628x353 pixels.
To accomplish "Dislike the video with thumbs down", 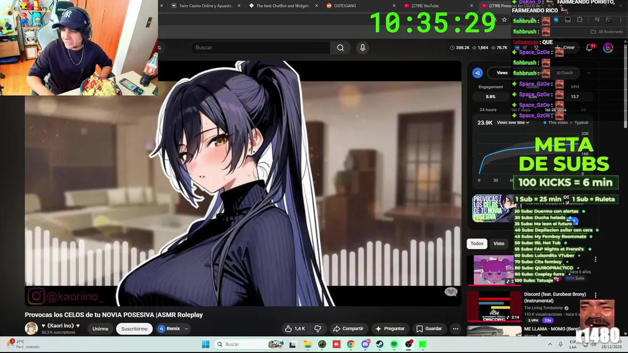I will (317, 328).
